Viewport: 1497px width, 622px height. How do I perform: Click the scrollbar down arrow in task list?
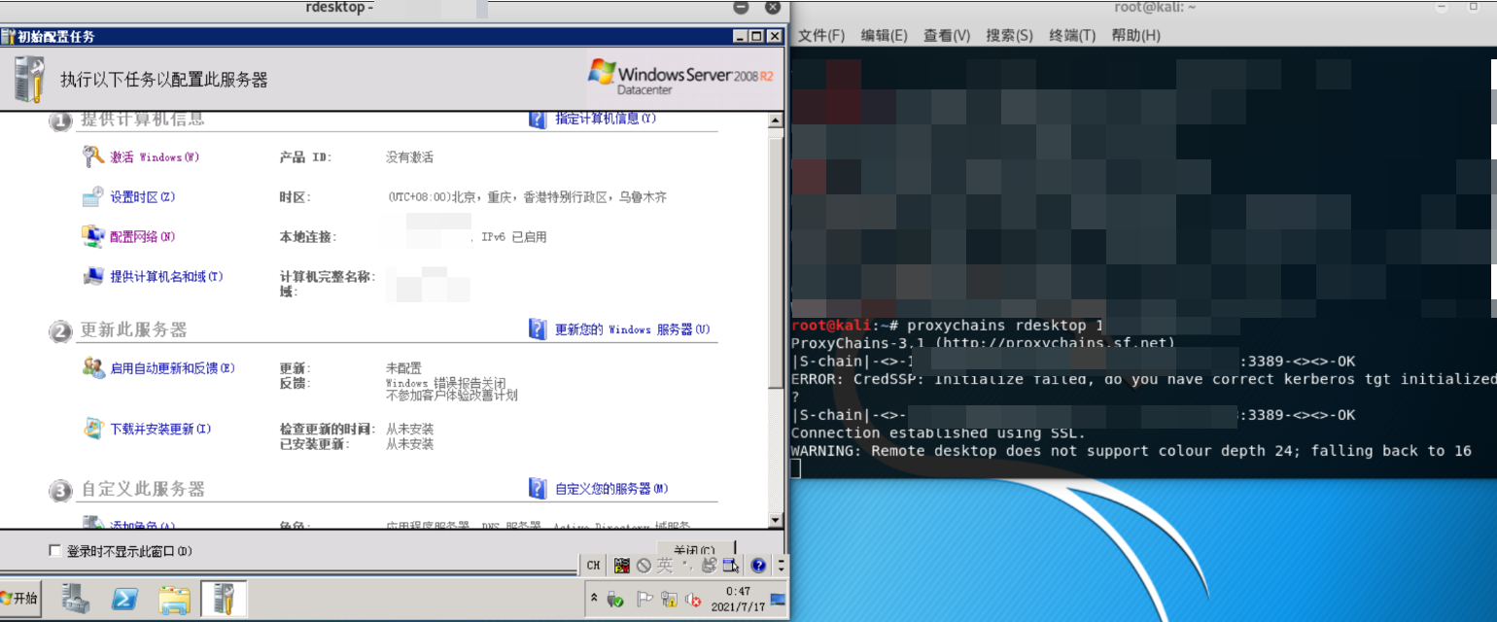[776, 520]
